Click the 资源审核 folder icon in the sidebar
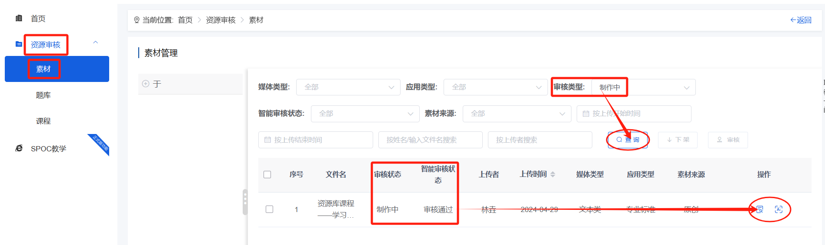This screenshot has height=245, width=825. click(x=19, y=44)
